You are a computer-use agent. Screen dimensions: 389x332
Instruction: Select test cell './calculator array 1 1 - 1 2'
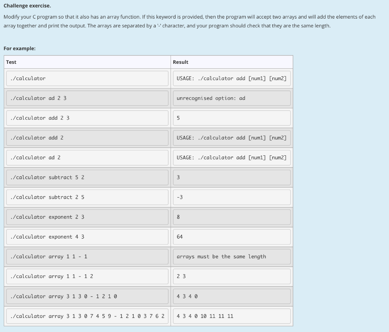click(x=87, y=277)
